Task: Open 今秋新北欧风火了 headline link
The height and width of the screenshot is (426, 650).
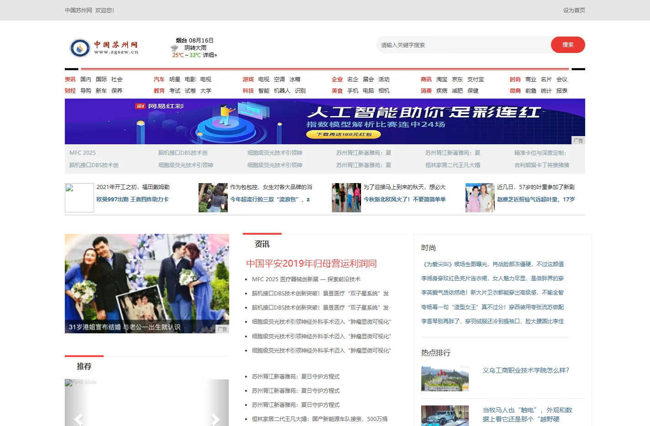Action: [404, 199]
